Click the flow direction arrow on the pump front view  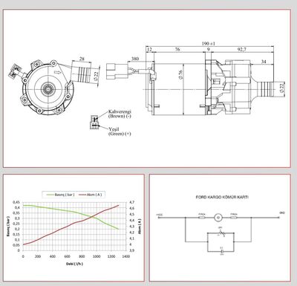(57, 72)
